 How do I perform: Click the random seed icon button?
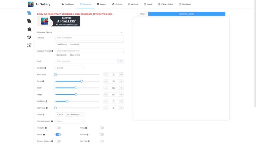click(120, 61)
